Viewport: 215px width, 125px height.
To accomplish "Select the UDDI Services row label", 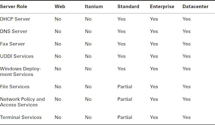I will 17,56.
